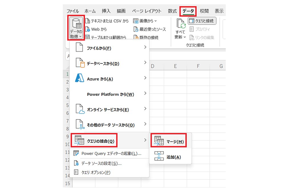Image resolution: width=285 pixels, height=190 pixels.
Task: Select row 15 header
Action: pyautogui.click(x=68, y=183)
